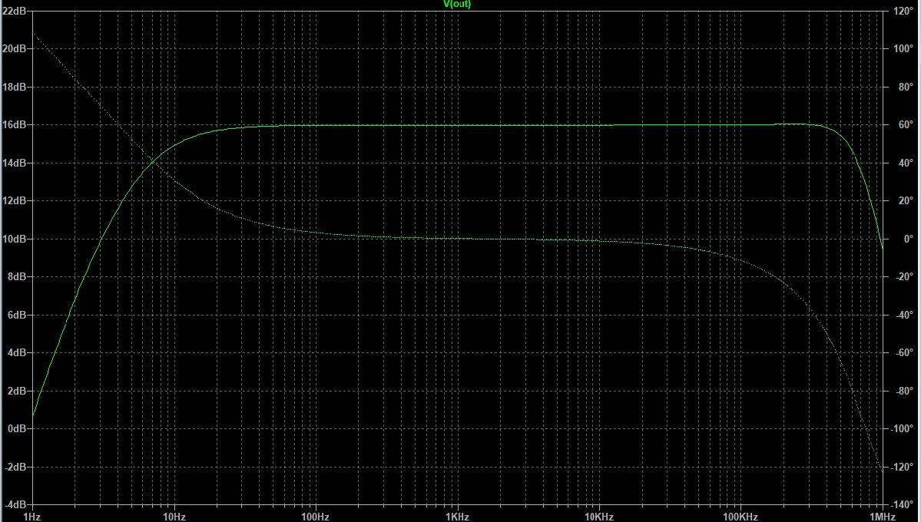
Task: Select the -4dB label at axis bottom
Action: tap(16, 505)
